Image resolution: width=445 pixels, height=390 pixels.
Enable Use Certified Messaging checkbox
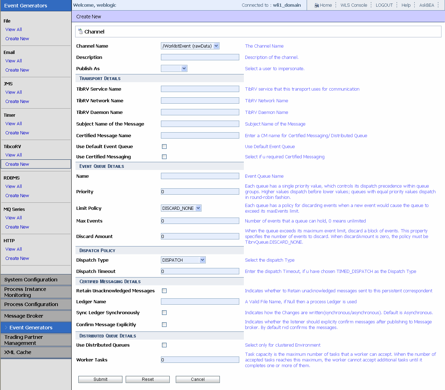[x=164, y=157]
